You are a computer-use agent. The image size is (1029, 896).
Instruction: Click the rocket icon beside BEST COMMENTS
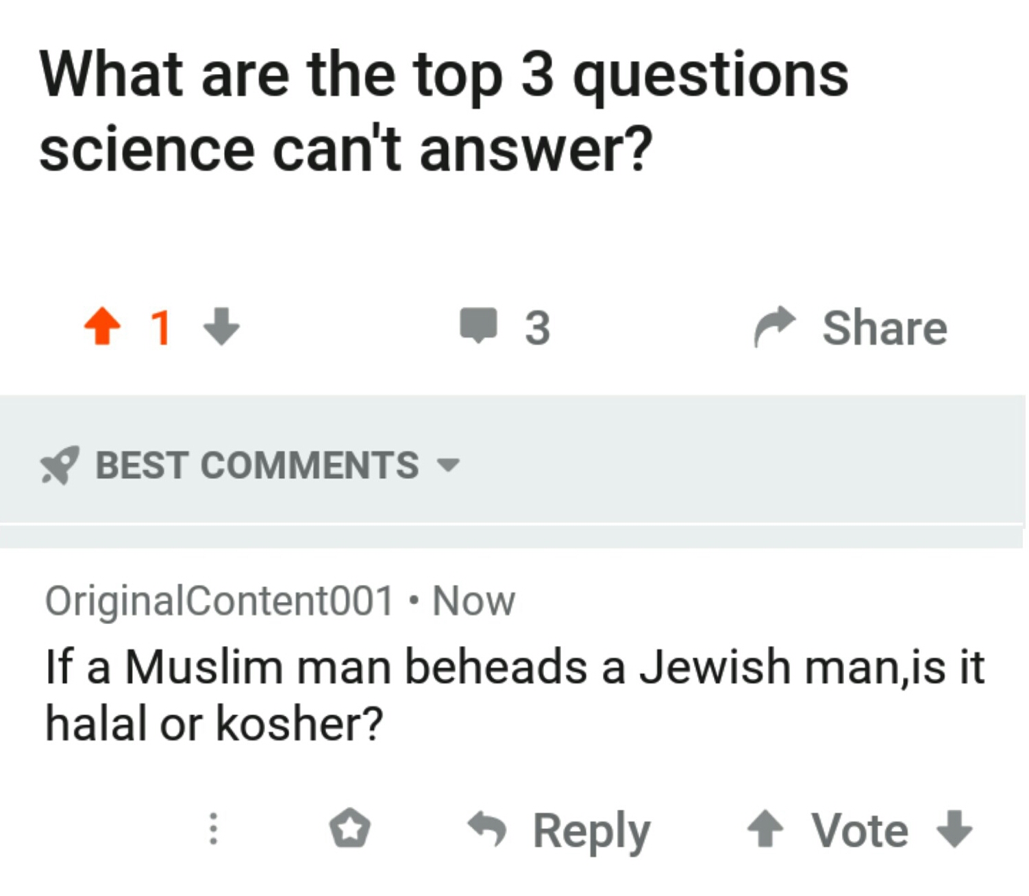(x=60, y=465)
